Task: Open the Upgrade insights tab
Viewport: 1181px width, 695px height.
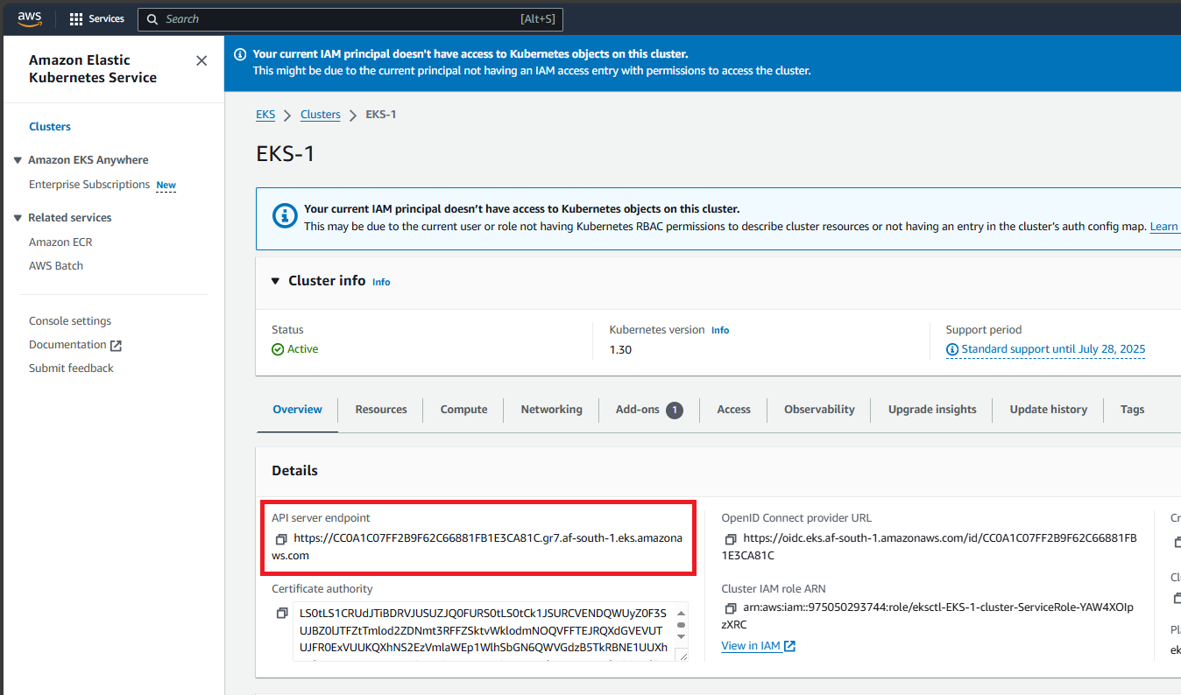Action: [x=932, y=410]
